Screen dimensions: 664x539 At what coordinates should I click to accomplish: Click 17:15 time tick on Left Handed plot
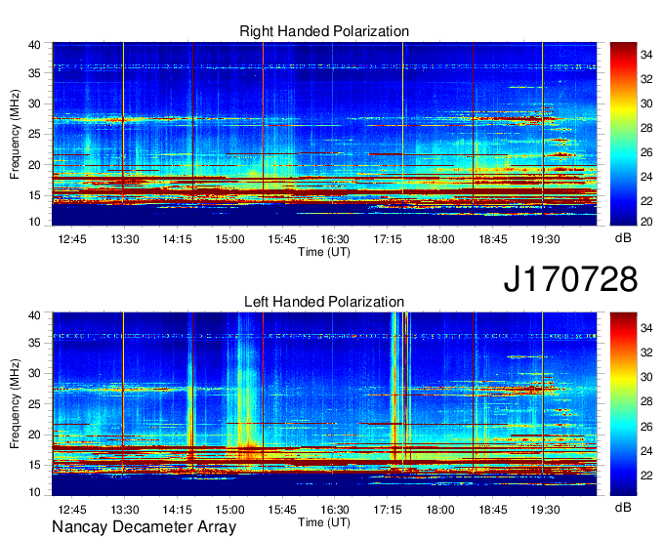[x=388, y=510]
